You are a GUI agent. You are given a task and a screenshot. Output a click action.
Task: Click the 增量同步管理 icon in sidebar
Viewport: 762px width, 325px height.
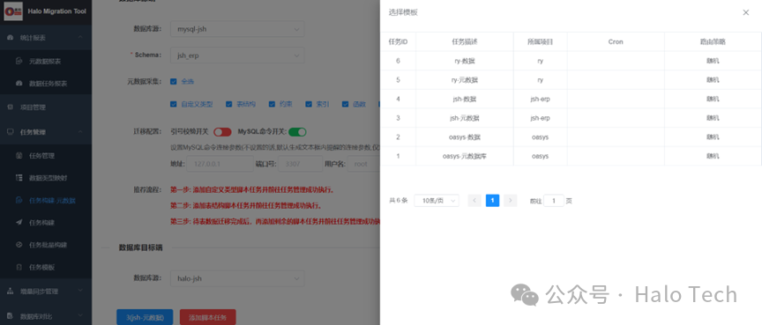11,292
